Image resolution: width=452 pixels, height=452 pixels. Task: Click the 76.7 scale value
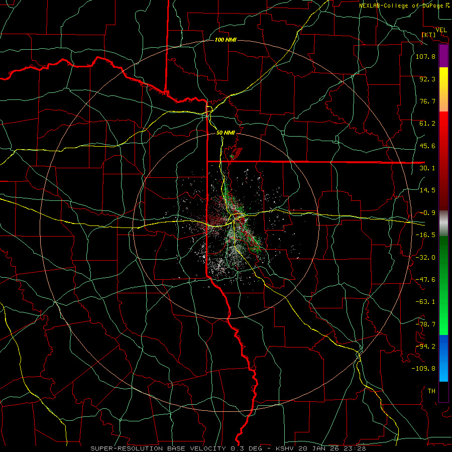427,101
